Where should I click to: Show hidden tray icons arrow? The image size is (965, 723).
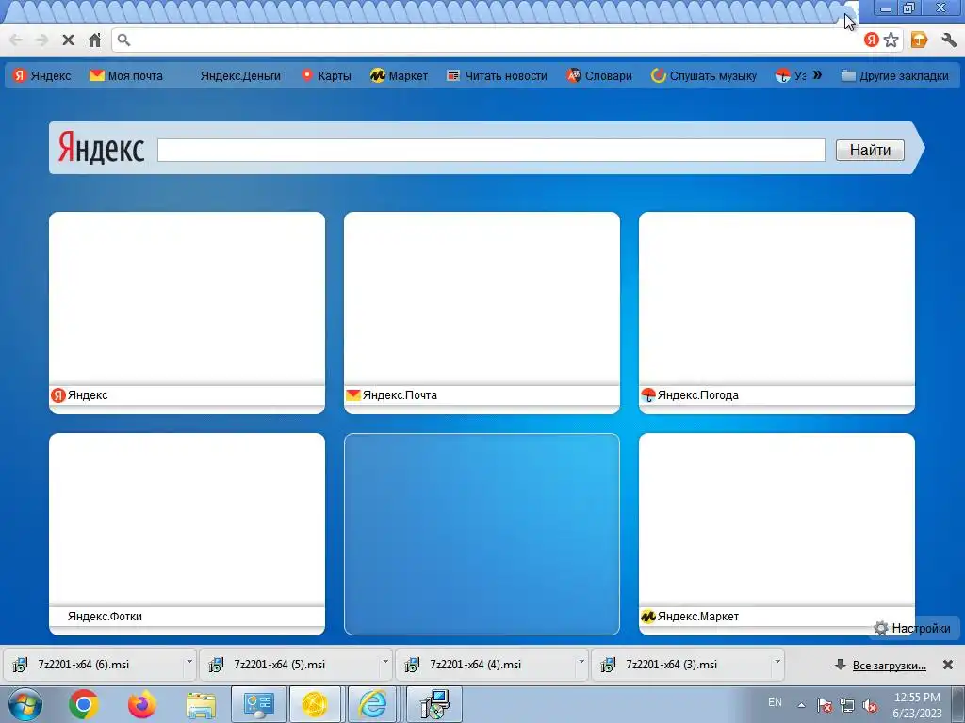pyautogui.click(x=801, y=705)
